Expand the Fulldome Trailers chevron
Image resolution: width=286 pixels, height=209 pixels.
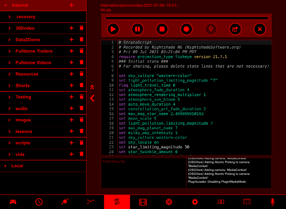point(9,51)
